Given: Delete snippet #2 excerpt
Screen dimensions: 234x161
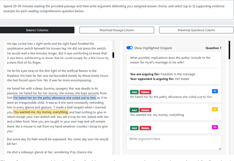Looking at the screenshot, I should coord(145,110).
